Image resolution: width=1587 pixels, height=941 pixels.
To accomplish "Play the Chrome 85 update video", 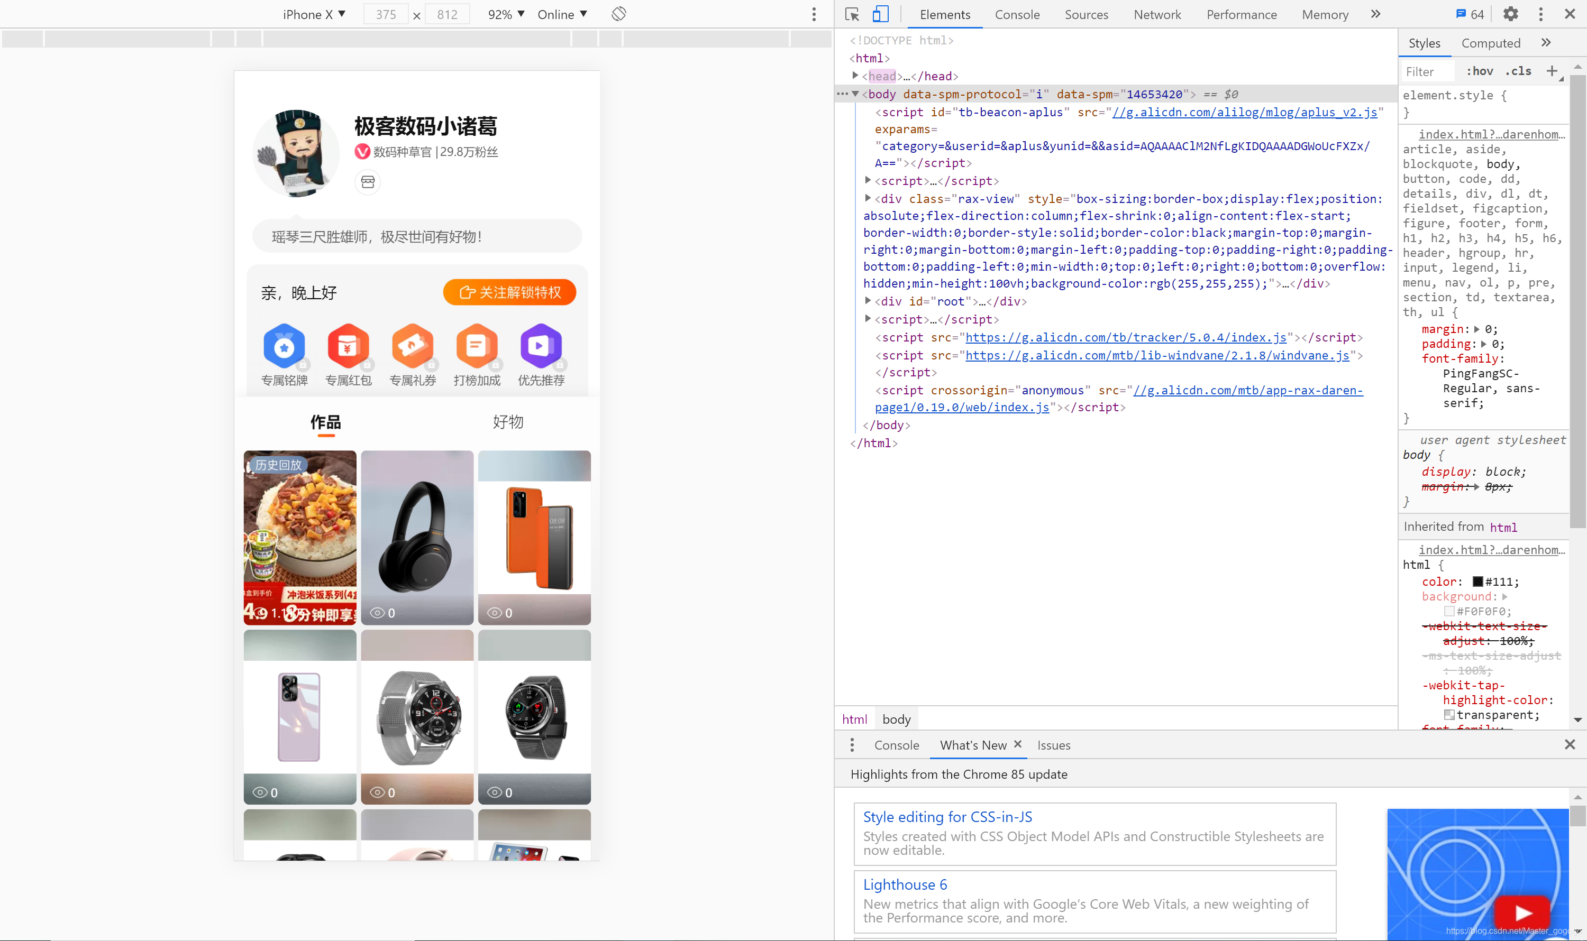I will (1522, 912).
